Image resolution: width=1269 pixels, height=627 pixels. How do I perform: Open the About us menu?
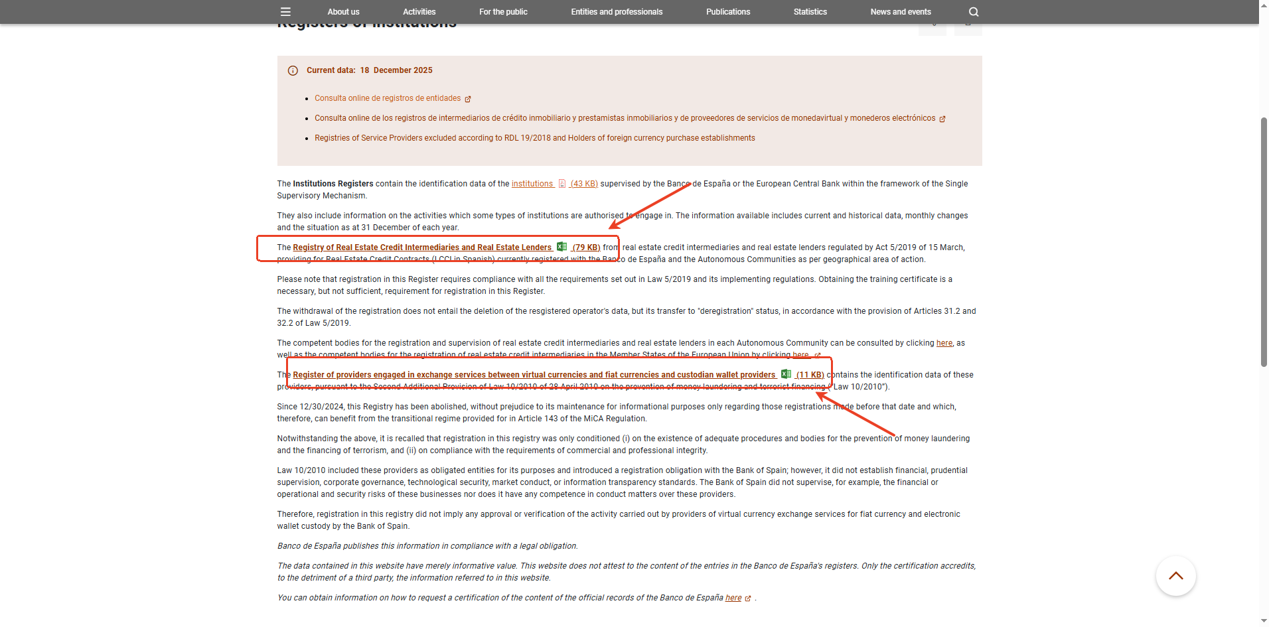point(343,12)
